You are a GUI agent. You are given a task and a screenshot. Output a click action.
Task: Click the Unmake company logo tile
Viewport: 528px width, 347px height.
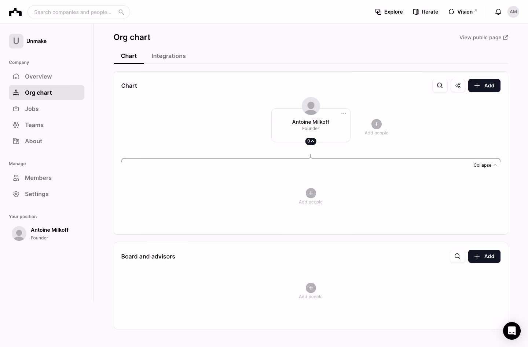point(16,41)
